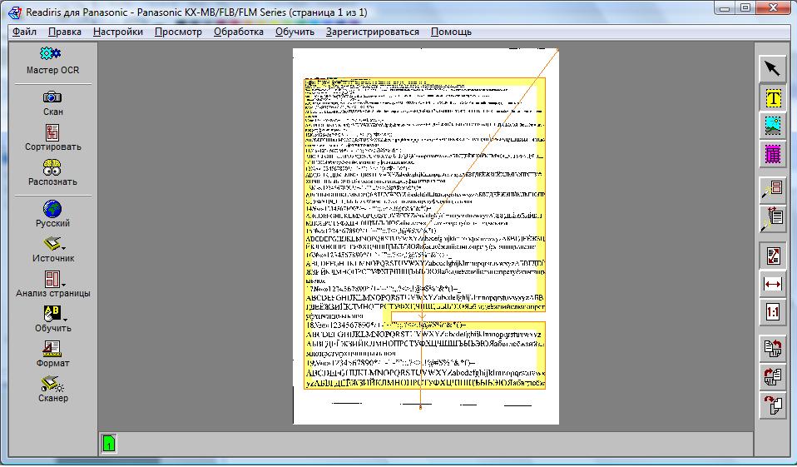Open the Формат output settings

coord(52,349)
